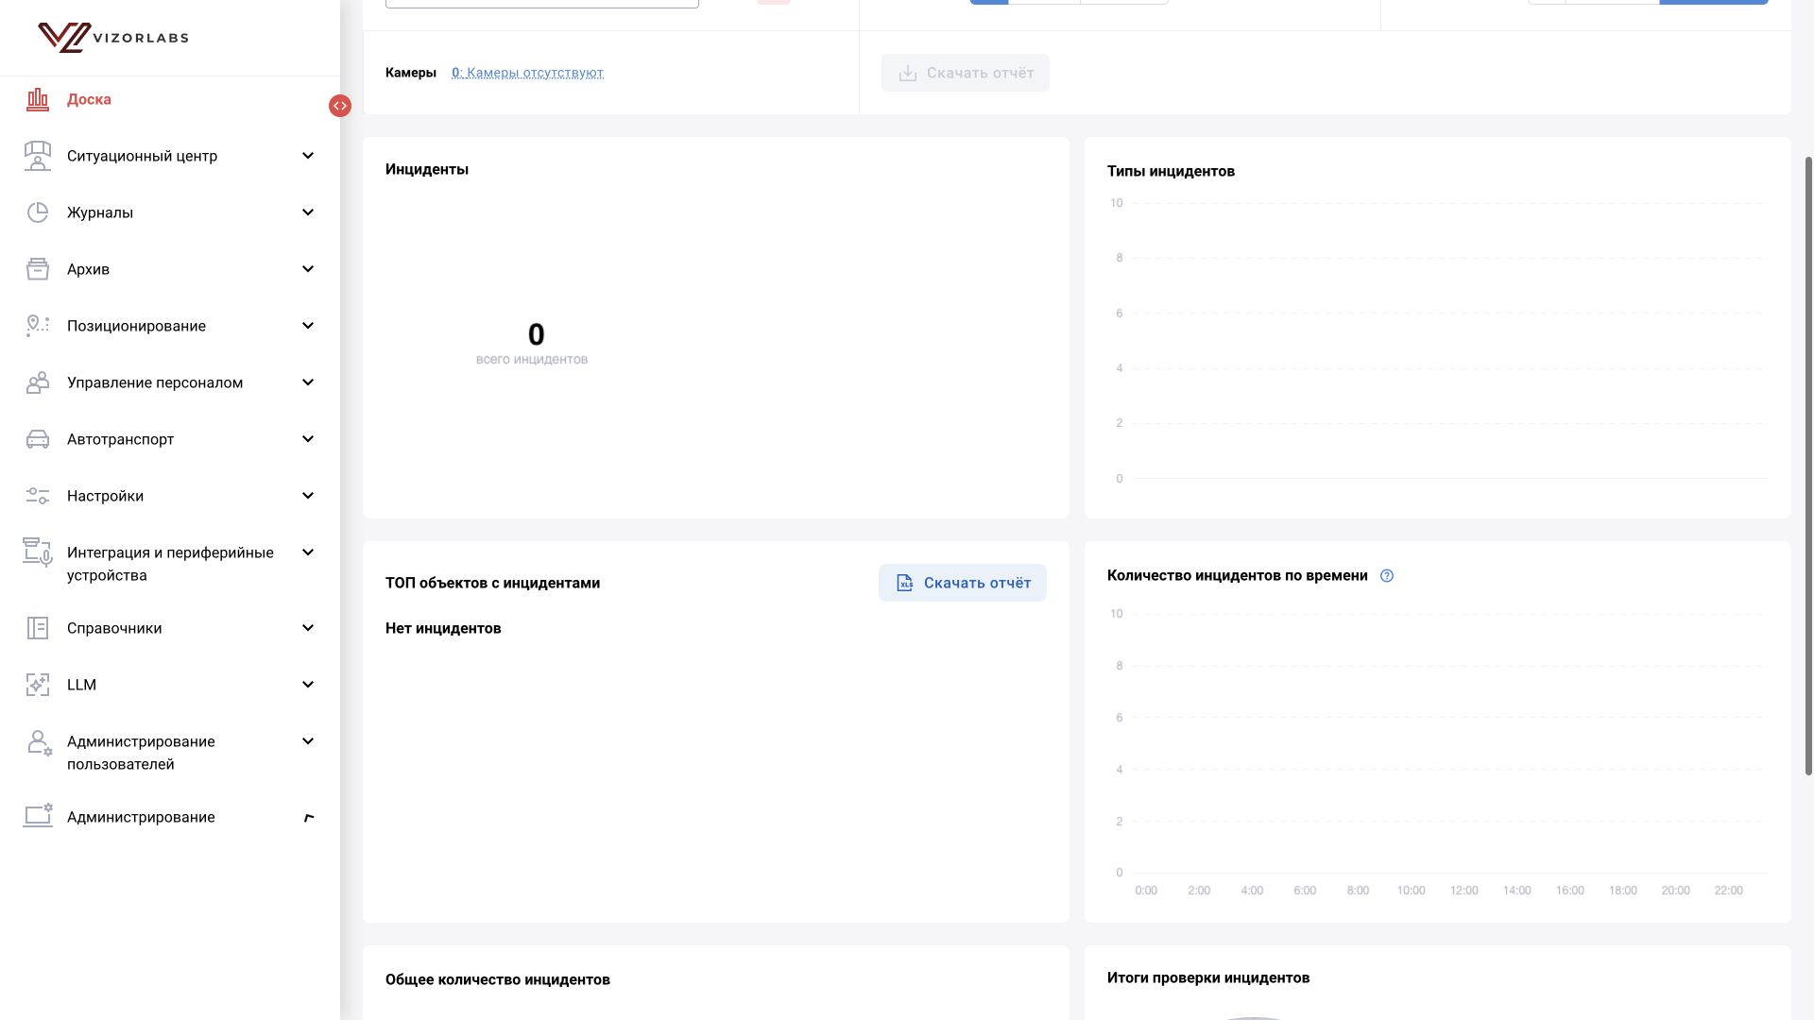Click the Журналы pie chart icon

(x=38, y=212)
